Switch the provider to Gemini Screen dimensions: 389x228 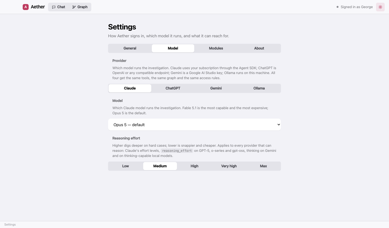216,88
